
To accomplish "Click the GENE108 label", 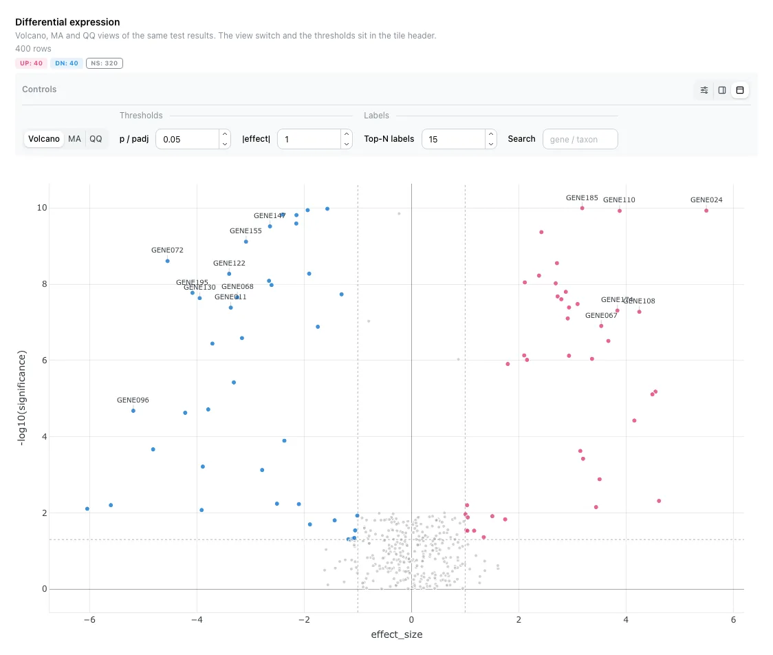I will point(640,301).
